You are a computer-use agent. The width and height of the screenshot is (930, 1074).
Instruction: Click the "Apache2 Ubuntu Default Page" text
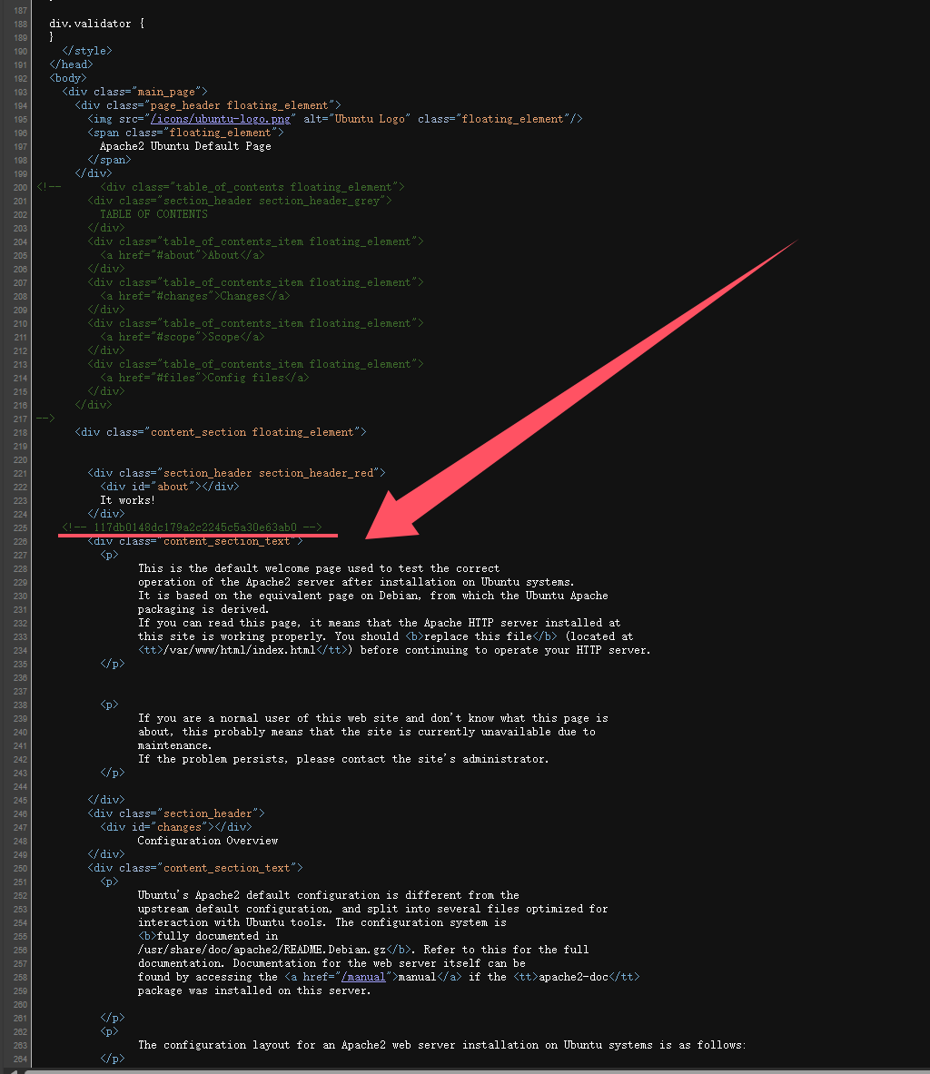[x=185, y=146]
